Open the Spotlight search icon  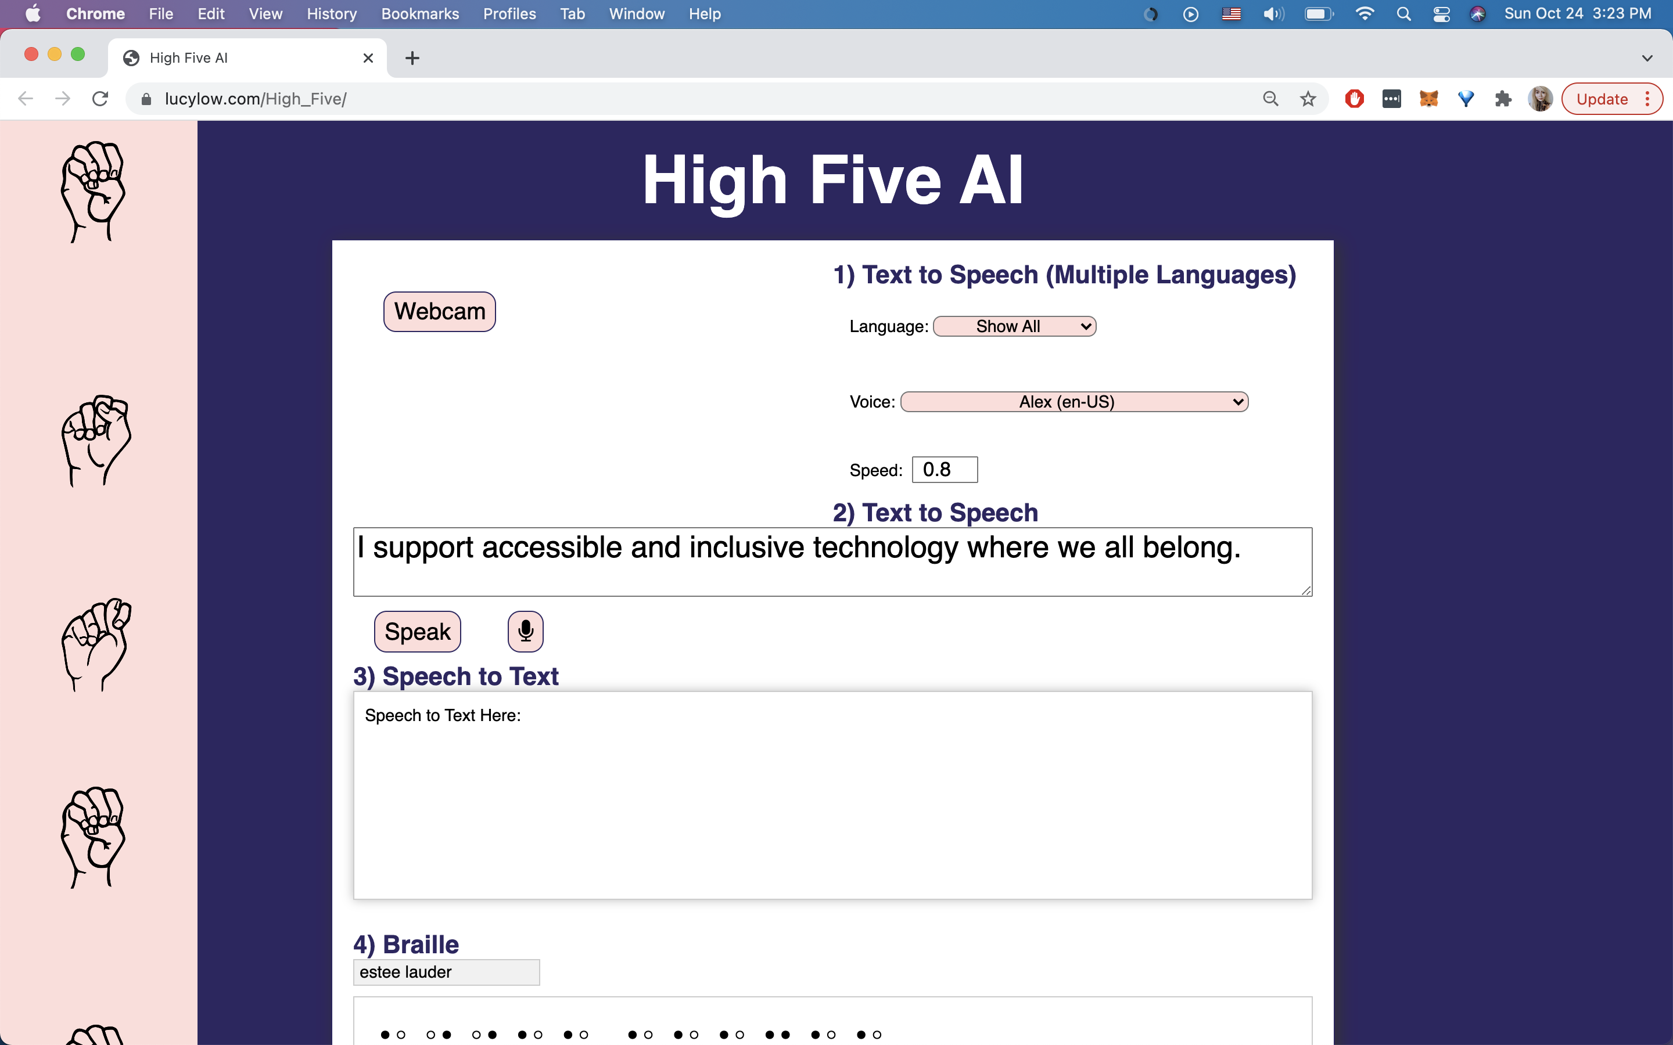point(1403,14)
